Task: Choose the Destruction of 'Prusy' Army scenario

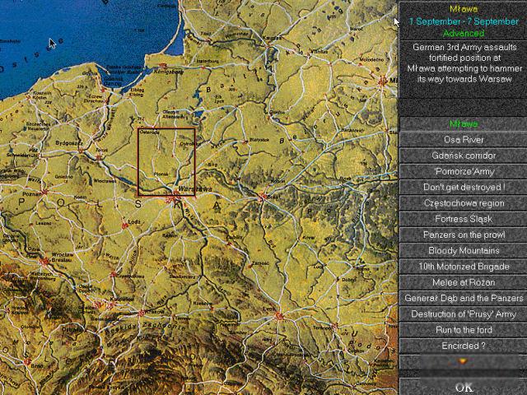Action: (464, 314)
